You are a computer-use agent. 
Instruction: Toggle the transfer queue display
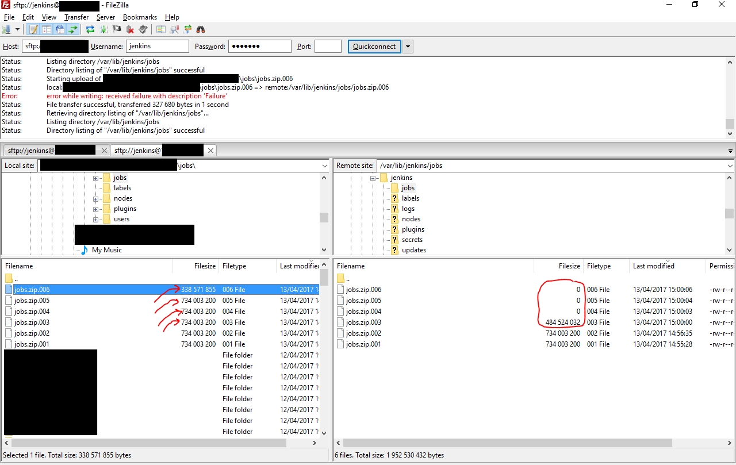point(73,29)
